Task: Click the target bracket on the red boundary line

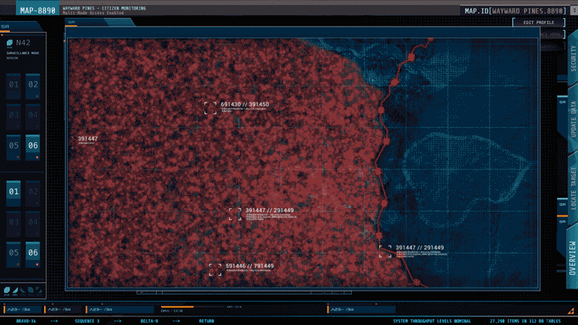Action: (x=385, y=251)
